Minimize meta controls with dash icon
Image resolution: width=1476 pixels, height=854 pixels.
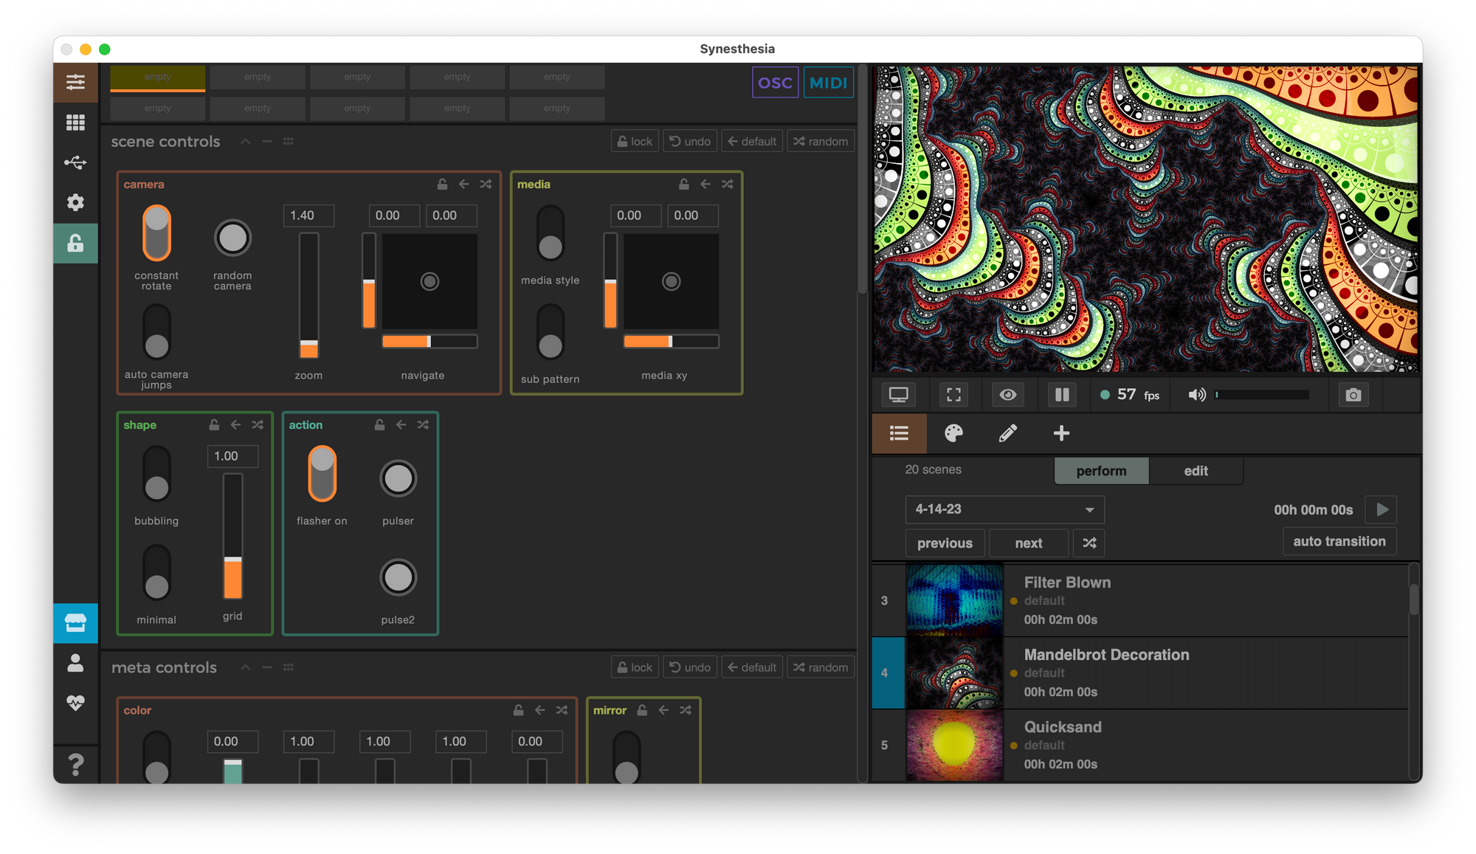pos(267,668)
